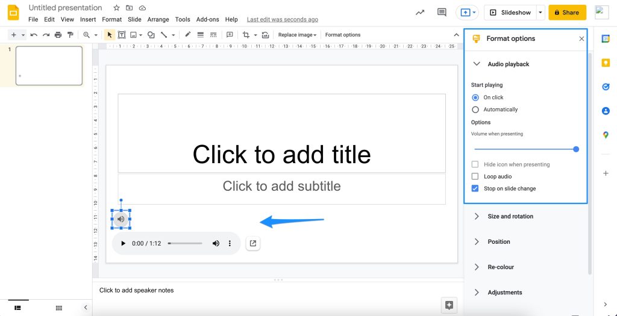Viewport: 617px width, 316px height.
Task: Collapse the toolbar menus chevron
Action: 456,35
